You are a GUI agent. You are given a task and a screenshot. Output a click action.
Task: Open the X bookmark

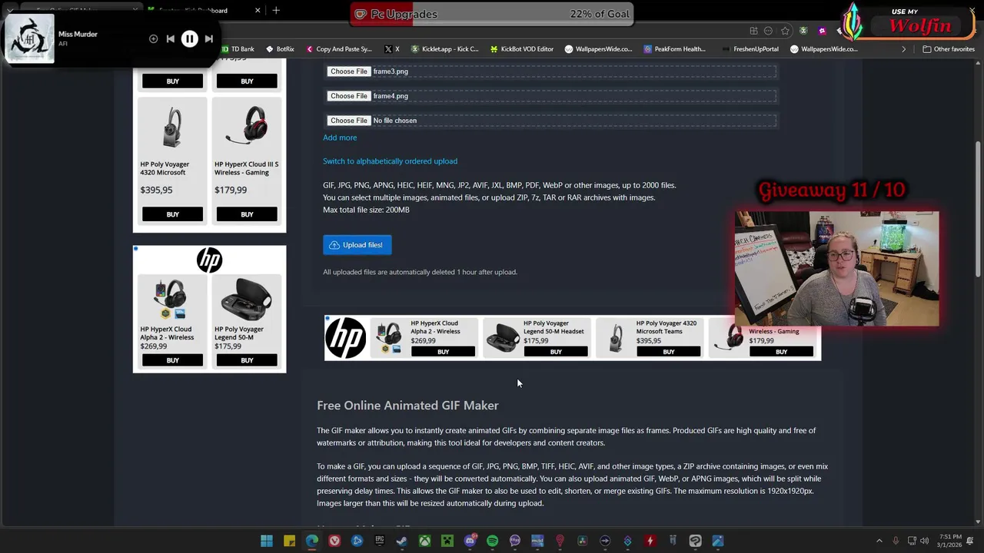pyautogui.click(x=392, y=49)
